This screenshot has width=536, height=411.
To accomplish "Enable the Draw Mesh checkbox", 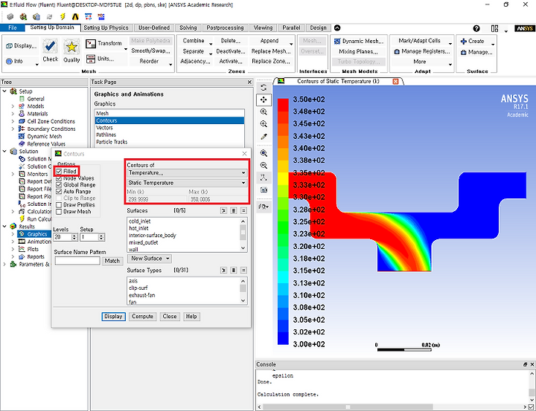I will point(59,212).
